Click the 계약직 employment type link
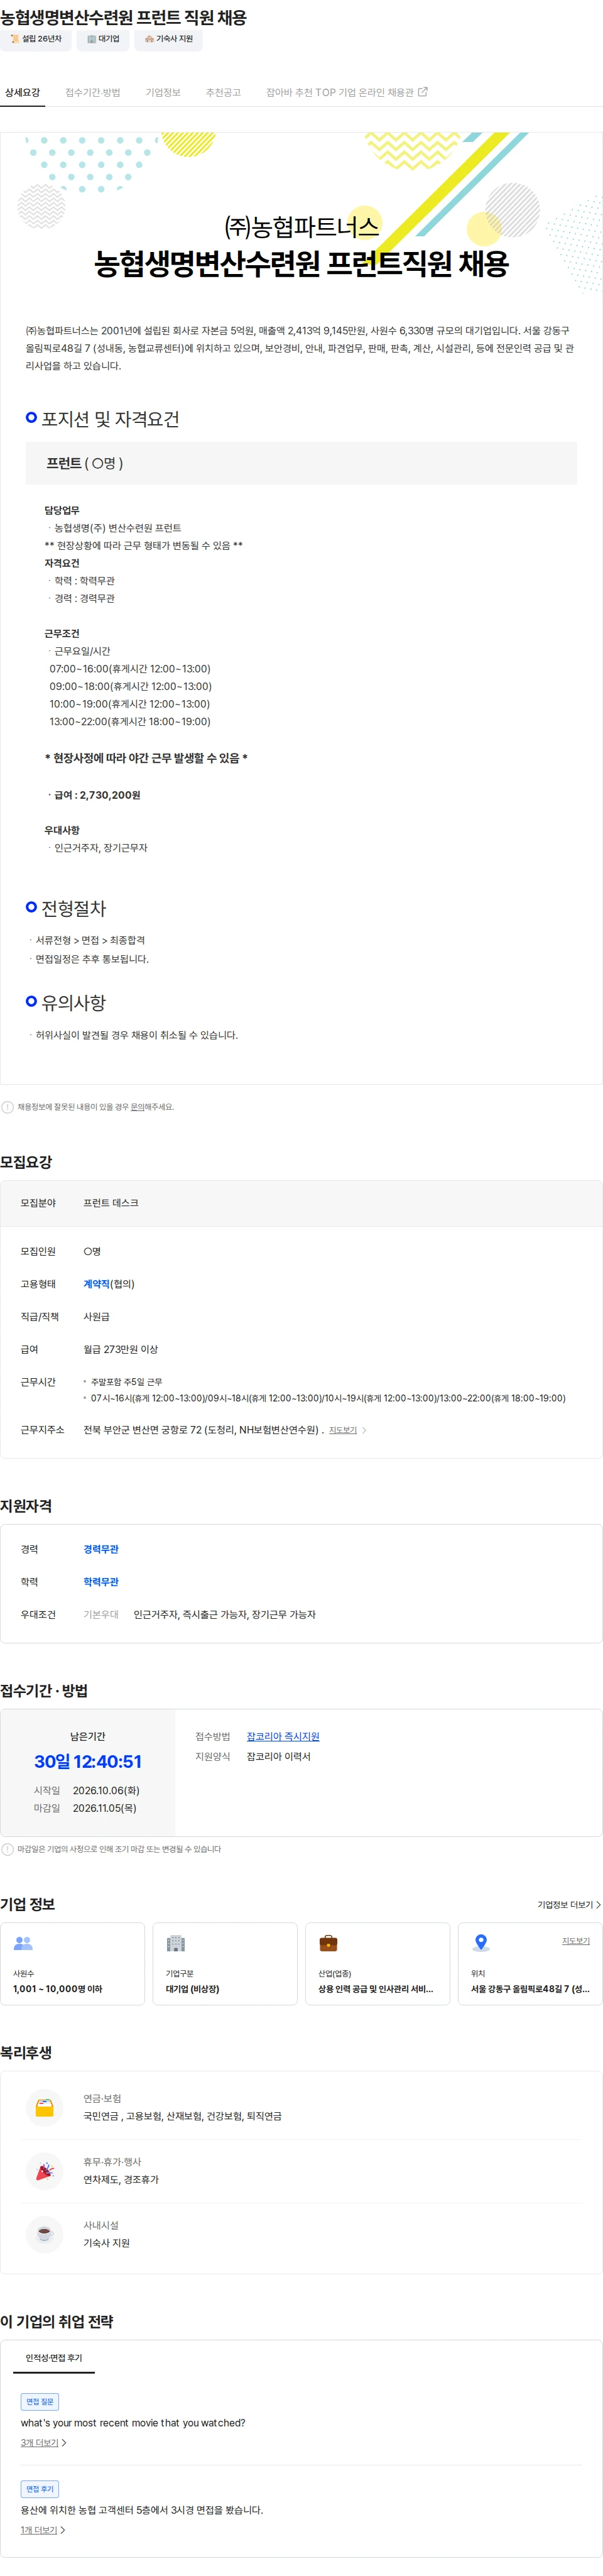The image size is (603, 2576). point(96,1284)
